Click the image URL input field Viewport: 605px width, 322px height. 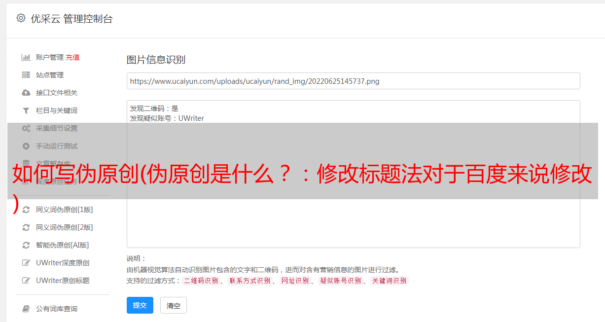coord(353,81)
